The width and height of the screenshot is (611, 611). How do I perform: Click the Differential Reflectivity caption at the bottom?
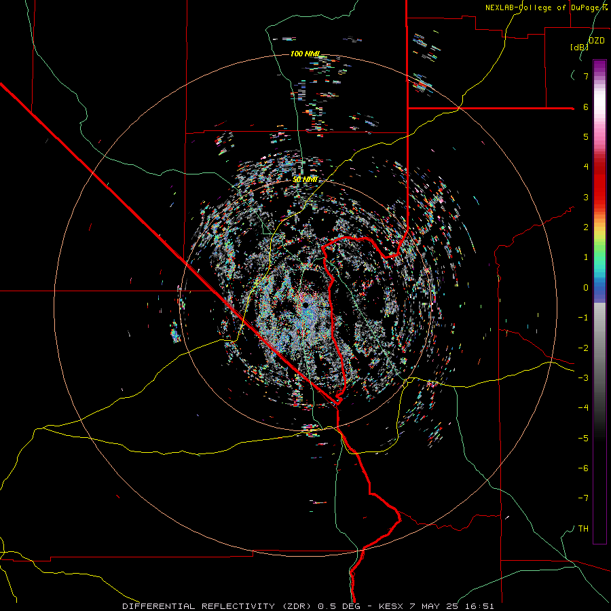[x=308, y=606]
